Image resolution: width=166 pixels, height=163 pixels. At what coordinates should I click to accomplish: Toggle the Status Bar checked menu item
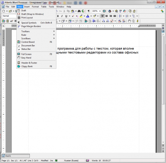(x=37, y=49)
